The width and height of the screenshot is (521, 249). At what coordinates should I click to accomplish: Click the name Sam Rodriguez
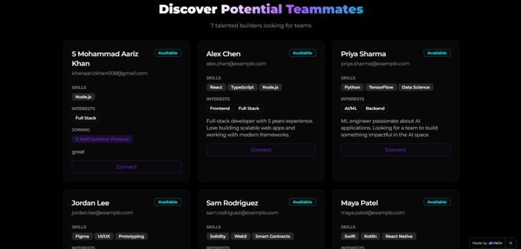232,203
